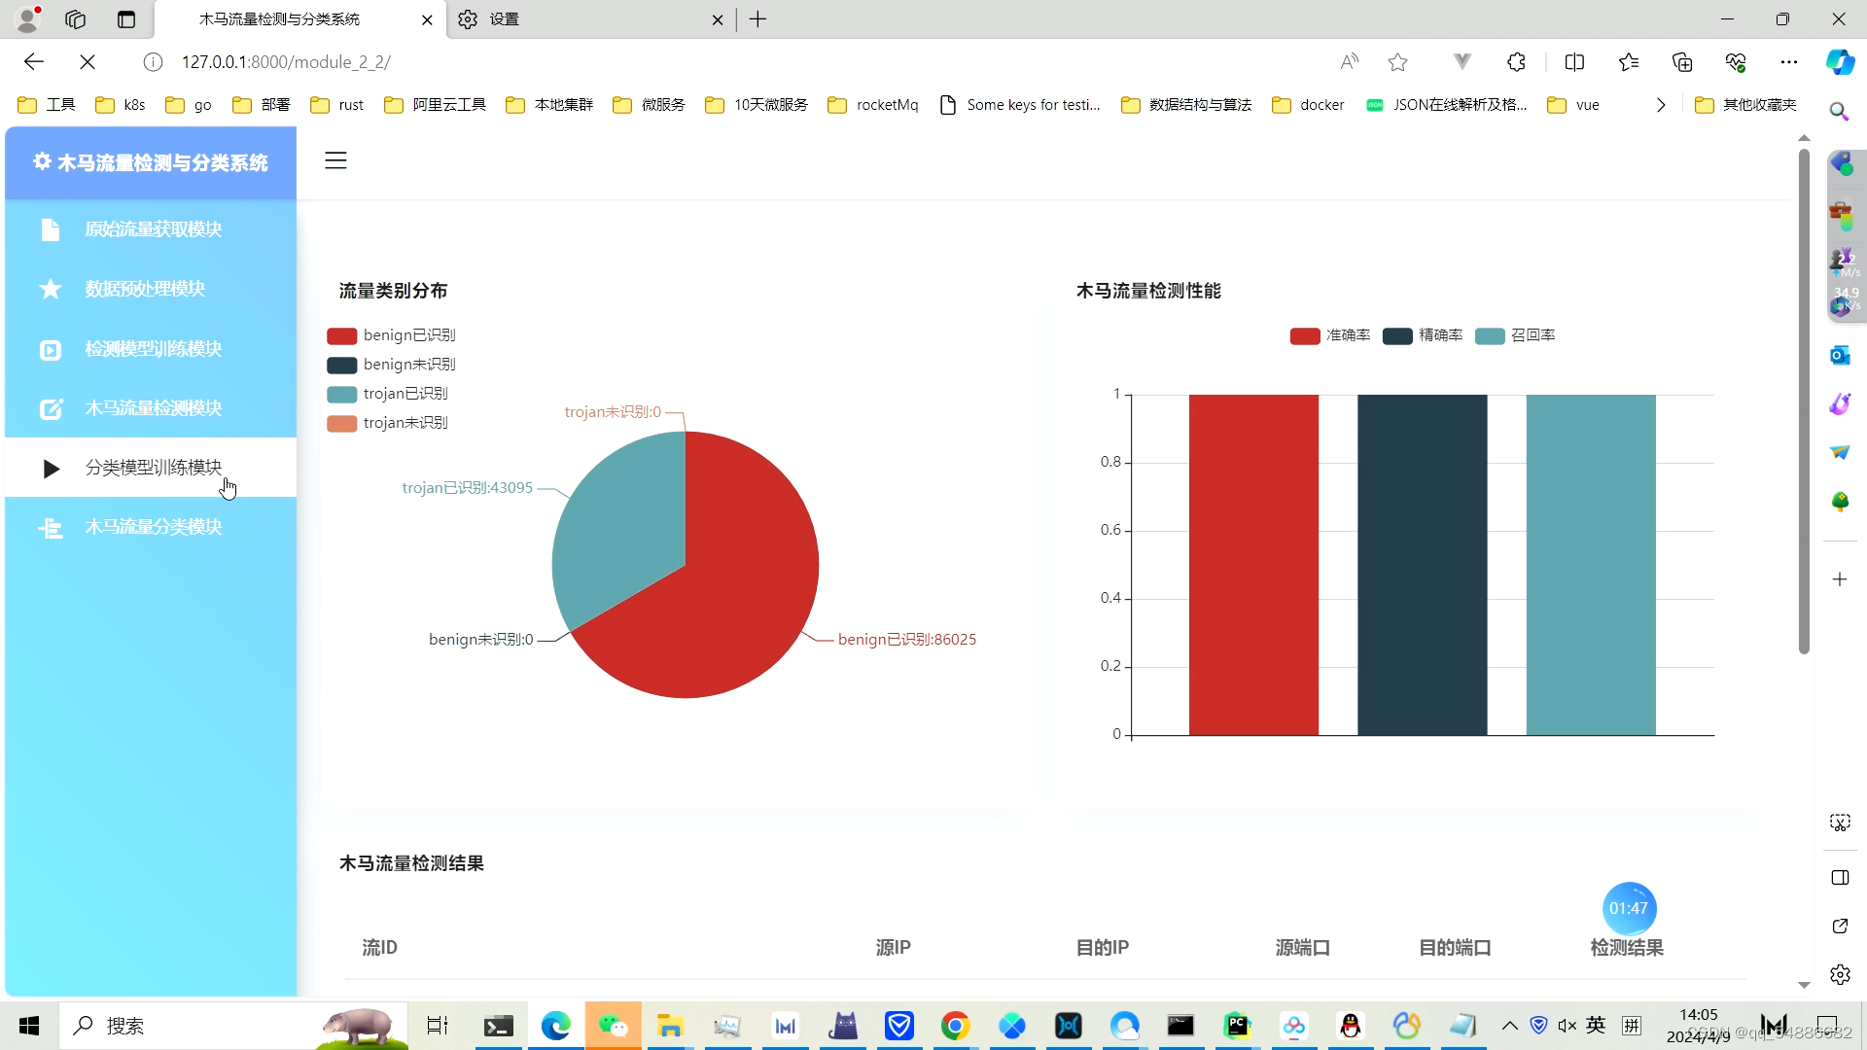This screenshot has height=1050, width=1867.
Task: Open the 阿里云工具 bookmarks folder
Action: click(x=436, y=105)
